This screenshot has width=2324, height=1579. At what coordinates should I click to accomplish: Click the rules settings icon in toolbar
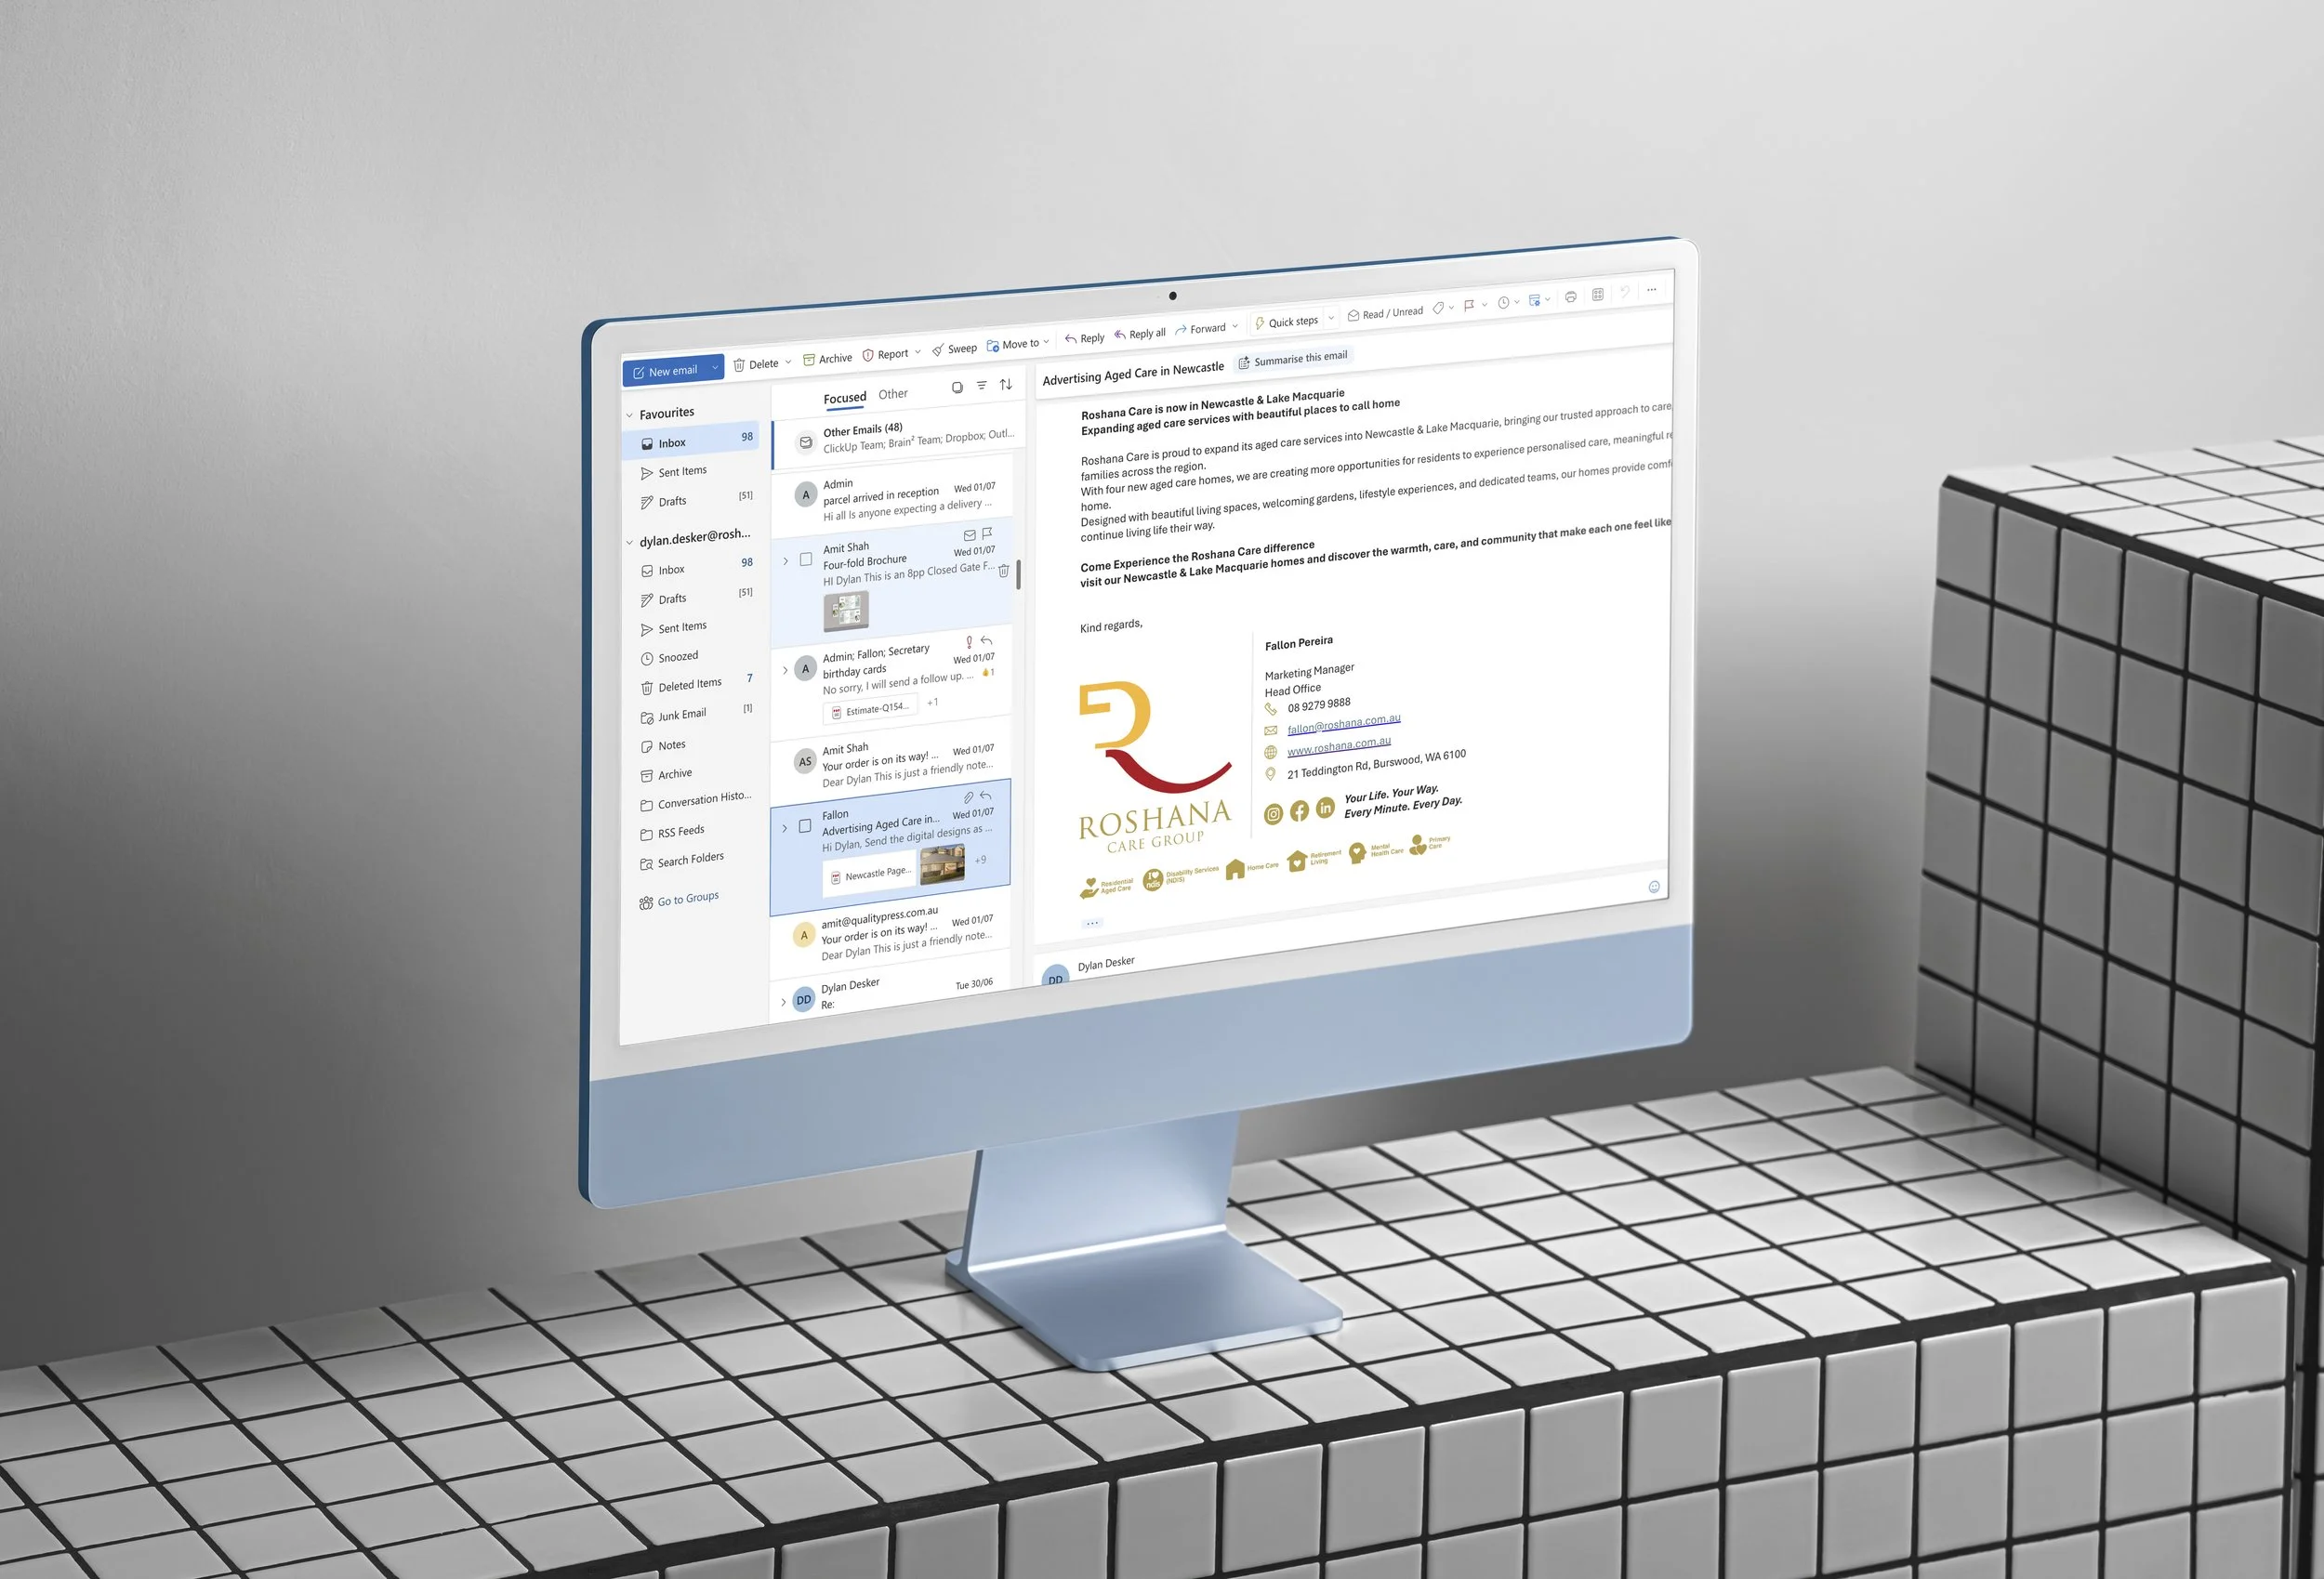[x=1535, y=300]
